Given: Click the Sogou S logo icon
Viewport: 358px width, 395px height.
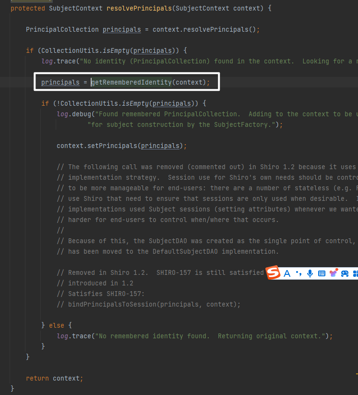Looking at the screenshot, I should 273,273.
